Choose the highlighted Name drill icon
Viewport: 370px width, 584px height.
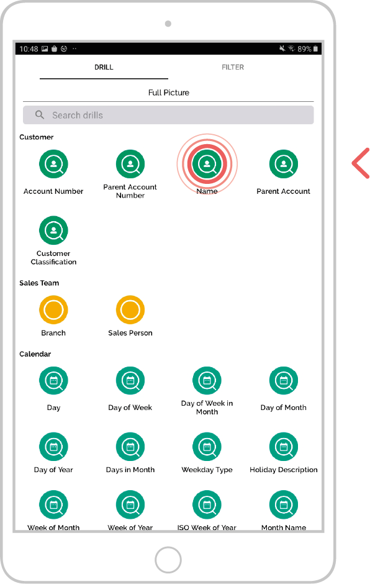click(x=207, y=164)
